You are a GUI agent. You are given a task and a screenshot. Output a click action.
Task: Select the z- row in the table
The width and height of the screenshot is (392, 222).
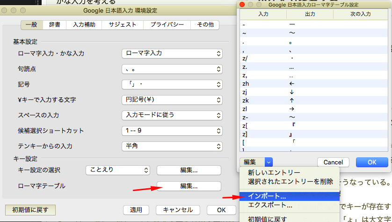314,117
